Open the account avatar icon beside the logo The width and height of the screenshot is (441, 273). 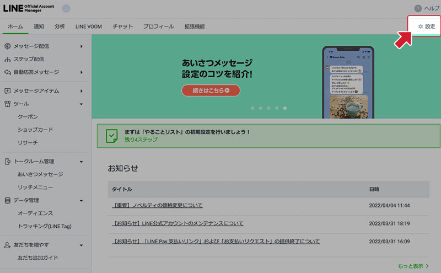66,8
